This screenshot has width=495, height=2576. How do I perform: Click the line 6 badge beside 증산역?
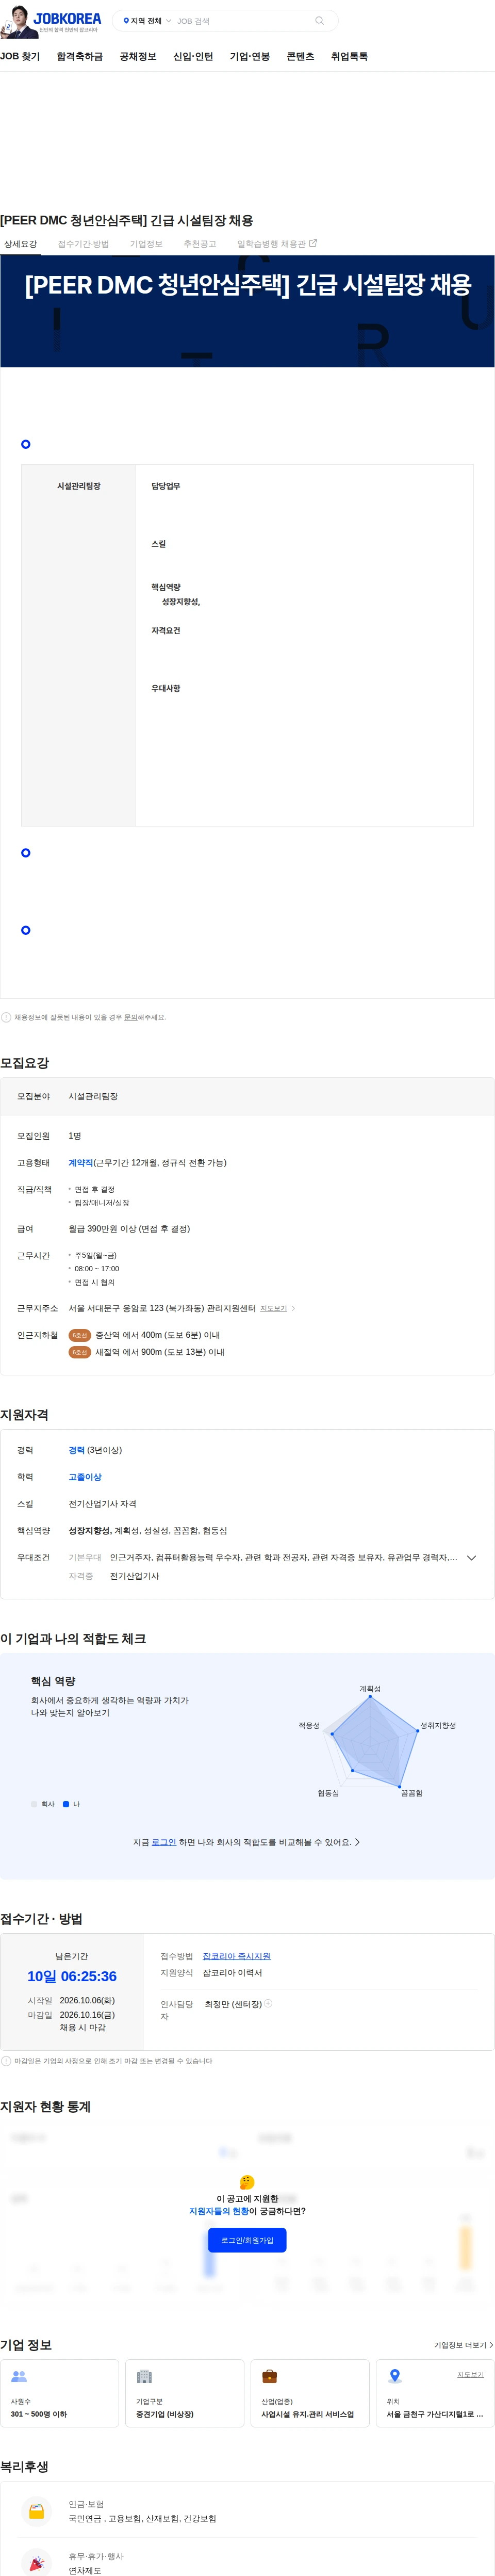(x=80, y=1335)
